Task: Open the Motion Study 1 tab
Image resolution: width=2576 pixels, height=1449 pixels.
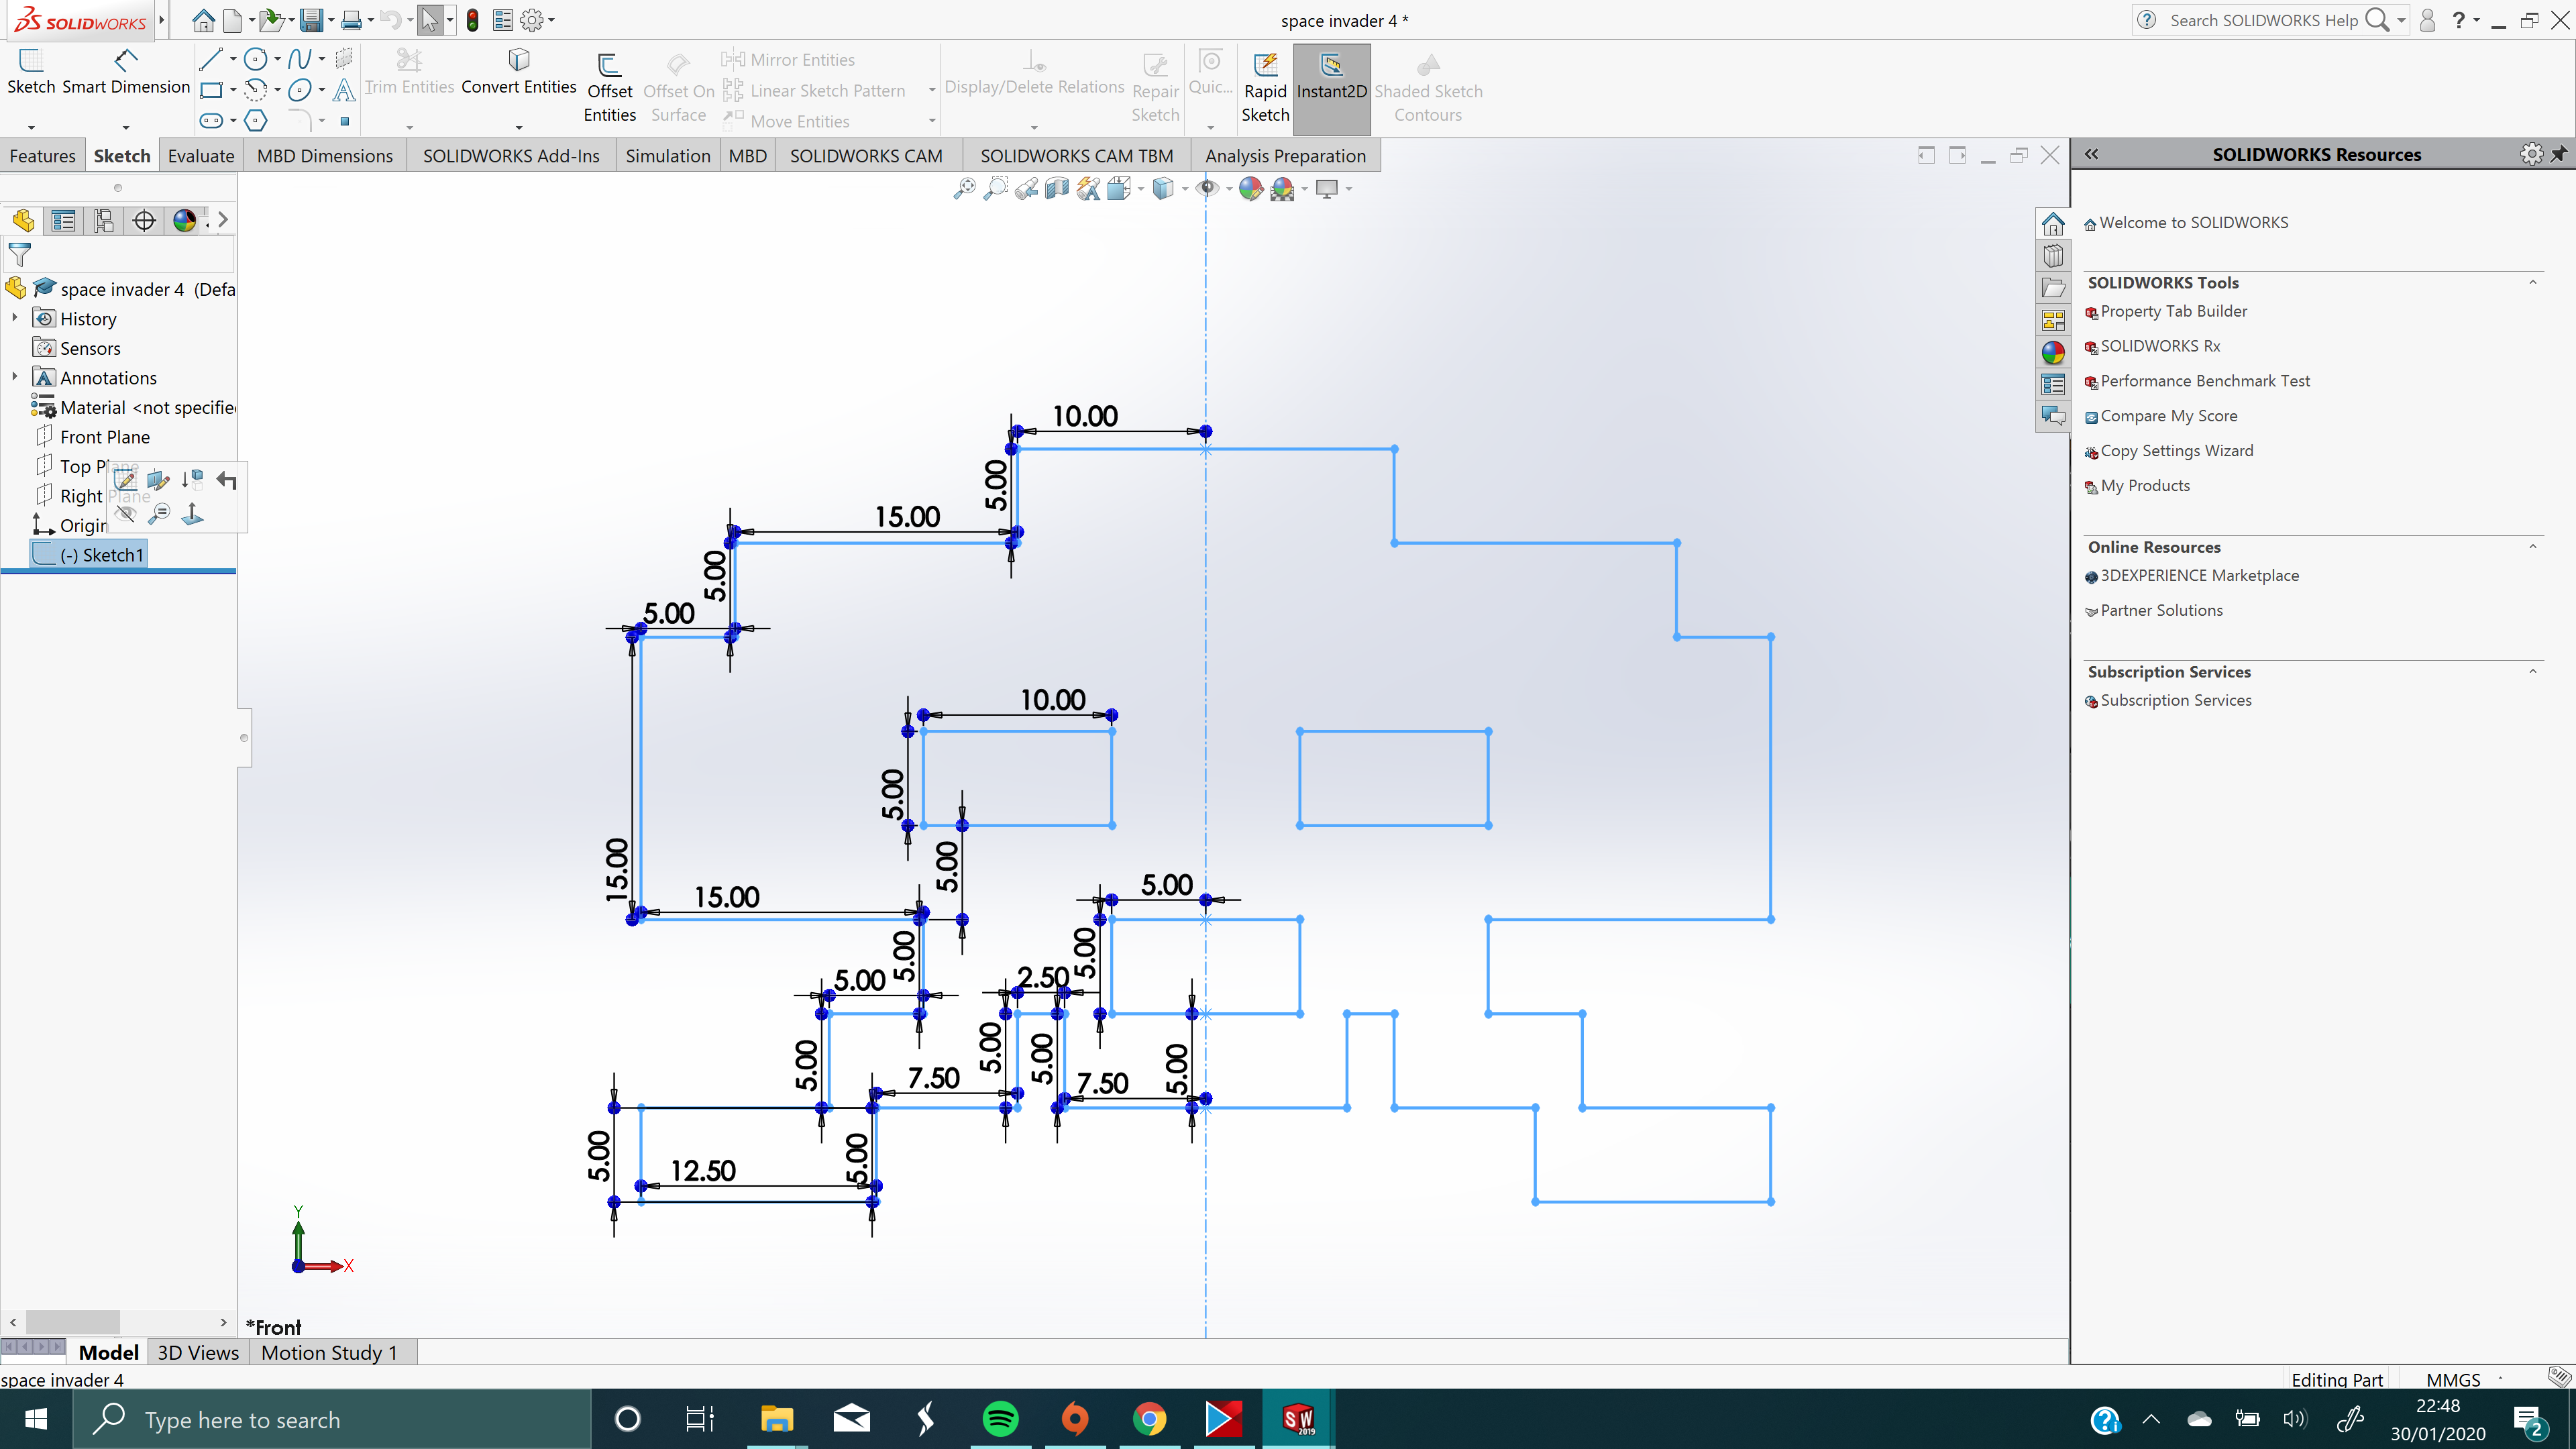Action: (x=329, y=1352)
